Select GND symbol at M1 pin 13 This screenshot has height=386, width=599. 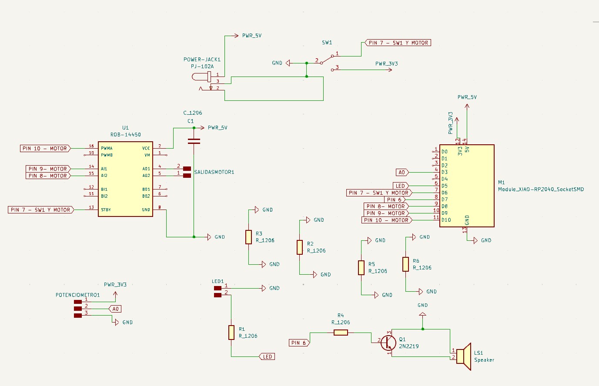pyautogui.click(x=475, y=240)
